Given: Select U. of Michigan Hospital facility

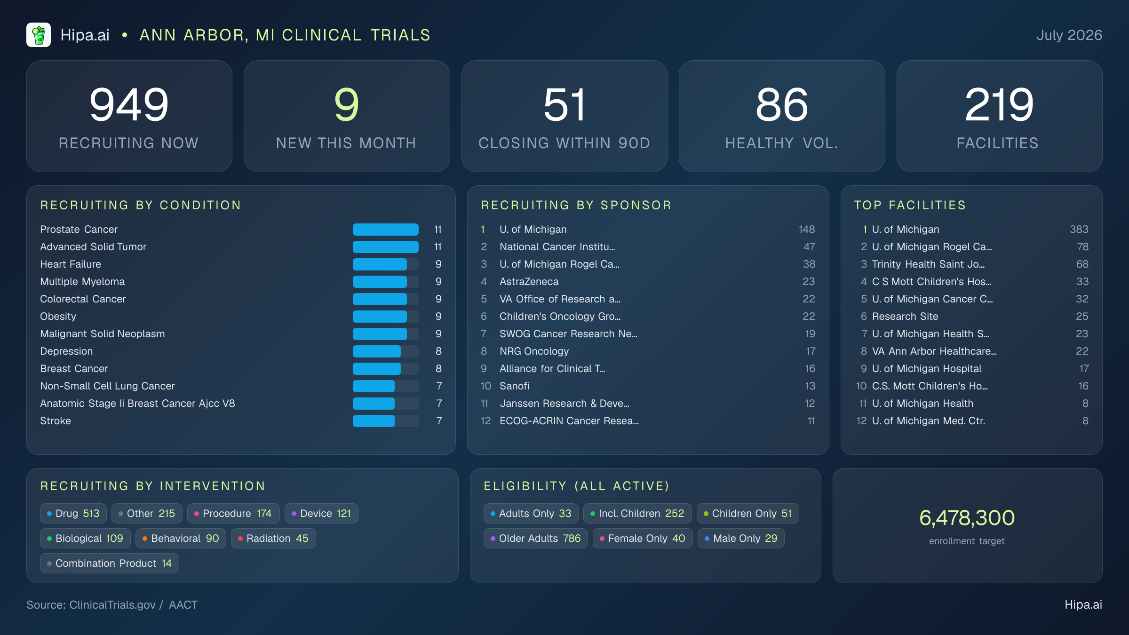Looking at the screenshot, I should [x=971, y=369].
